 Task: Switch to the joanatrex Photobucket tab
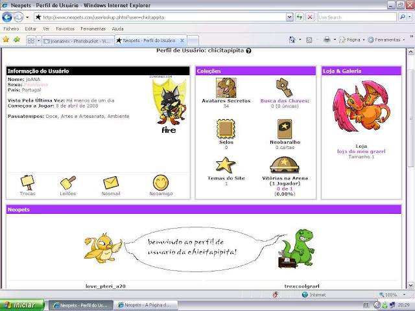(x=78, y=41)
